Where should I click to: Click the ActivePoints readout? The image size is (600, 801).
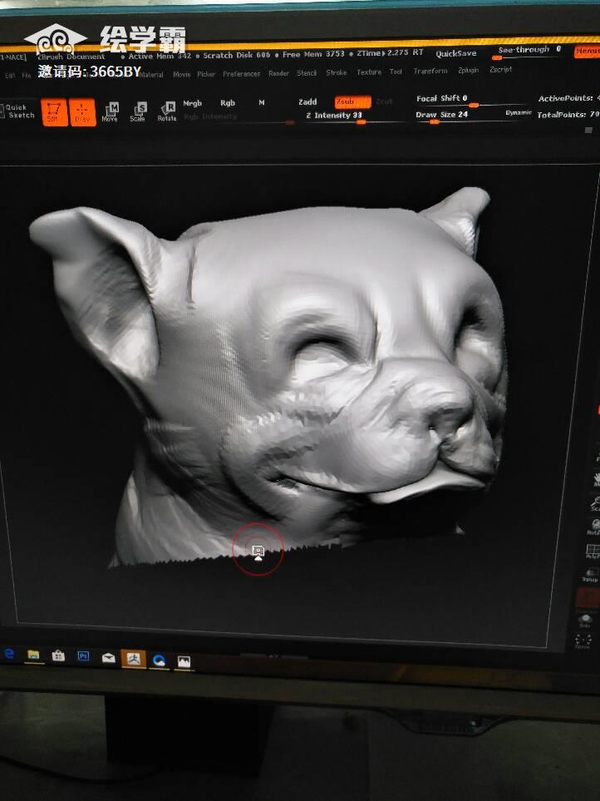(x=568, y=97)
